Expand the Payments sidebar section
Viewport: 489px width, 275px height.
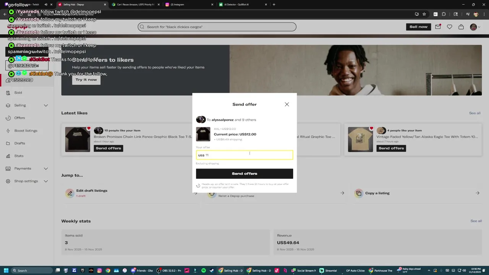(46, 168)
